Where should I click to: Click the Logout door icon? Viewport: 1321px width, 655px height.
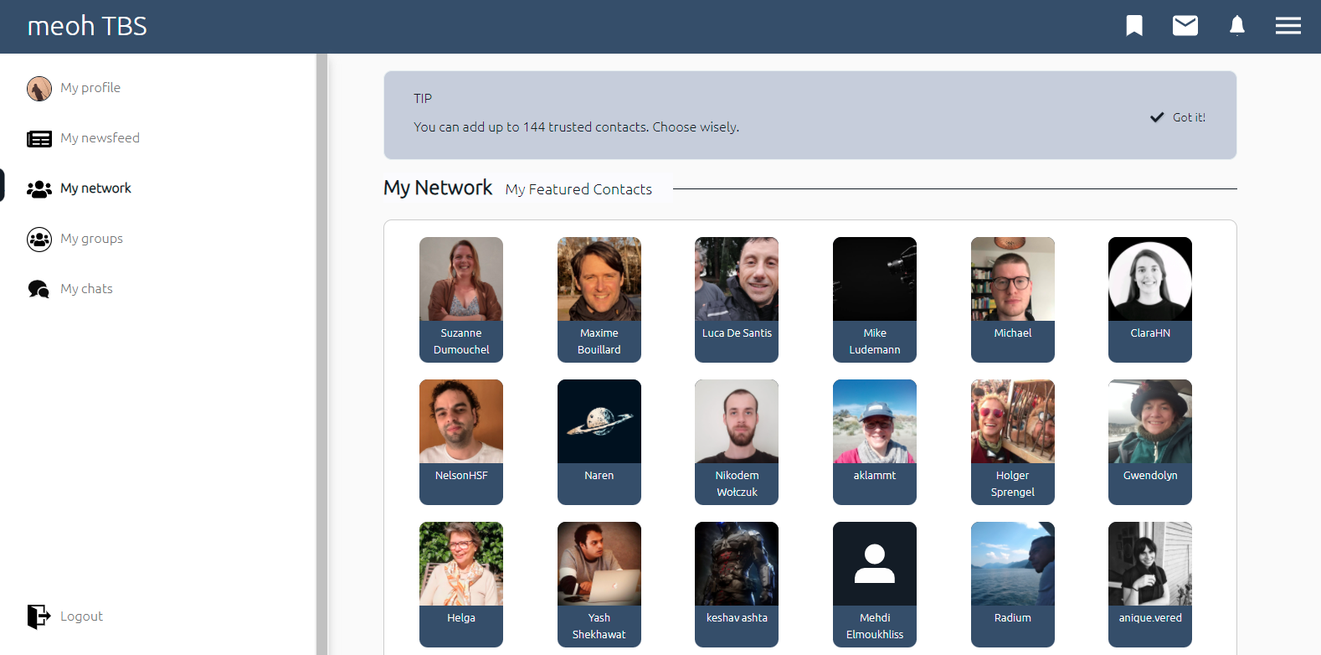click(x=39, y=616)
